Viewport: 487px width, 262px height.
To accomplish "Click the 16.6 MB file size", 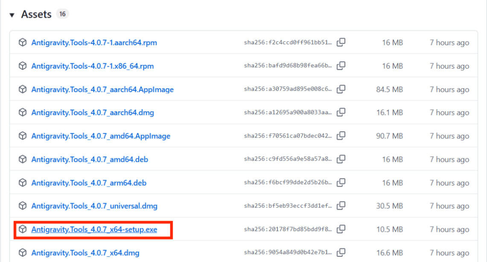I will pos(390,253).
